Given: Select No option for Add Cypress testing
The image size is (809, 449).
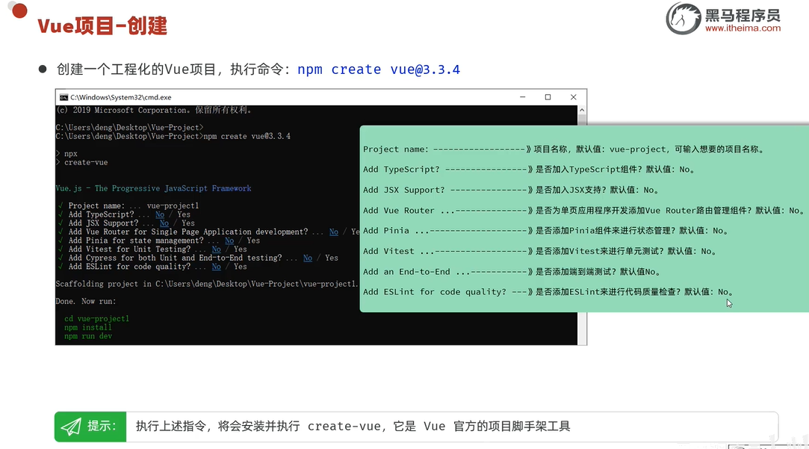Looking at the screenshot, I should coord(308,258).
